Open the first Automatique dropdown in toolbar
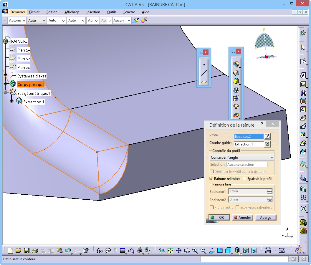Viewport: 311px width, 265px height. [17, 20]
